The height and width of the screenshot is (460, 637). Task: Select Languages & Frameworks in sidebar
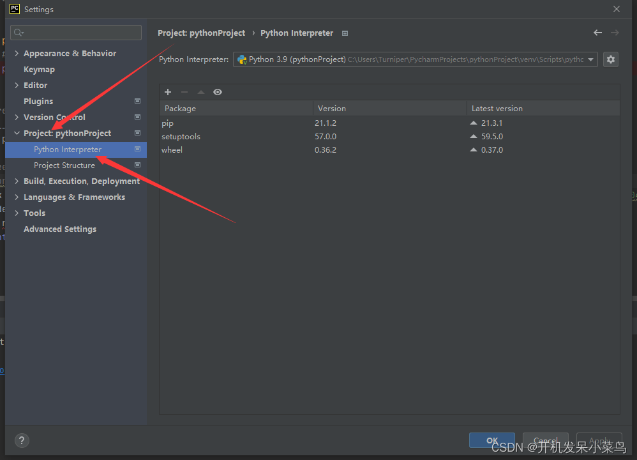[x=74, y=197]
